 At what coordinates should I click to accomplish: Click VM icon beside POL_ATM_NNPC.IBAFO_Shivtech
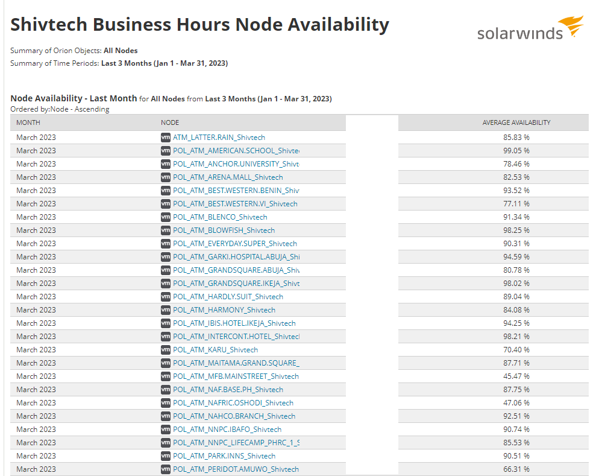[166, 429]
